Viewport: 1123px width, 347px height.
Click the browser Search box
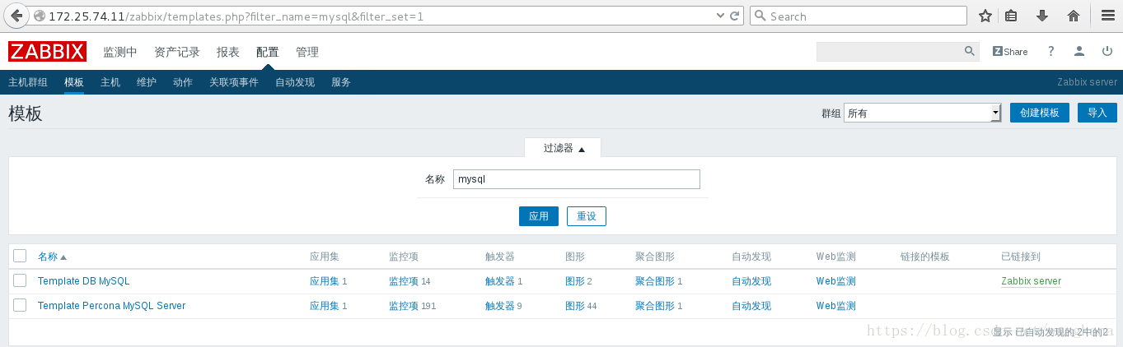[x=858, y=16]
